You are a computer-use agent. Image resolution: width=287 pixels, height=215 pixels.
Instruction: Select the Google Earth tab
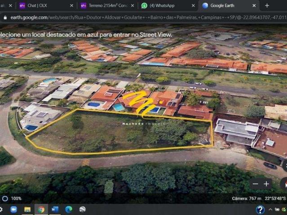coord(229,6)
